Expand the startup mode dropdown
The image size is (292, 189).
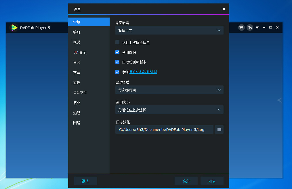click(x=169, y=90)
